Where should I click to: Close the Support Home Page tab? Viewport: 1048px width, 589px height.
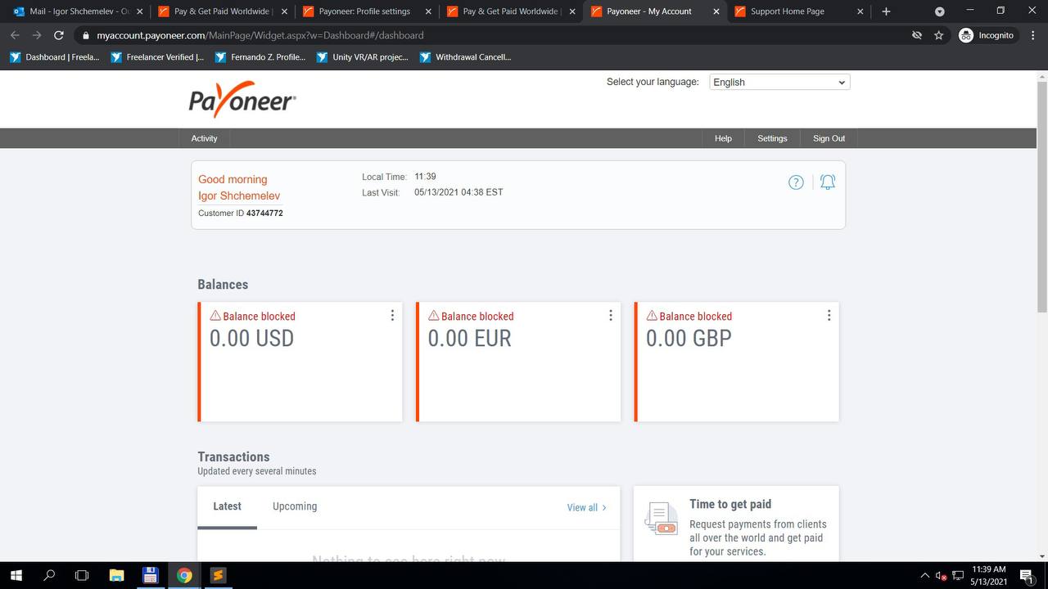[x=861, y=11]
